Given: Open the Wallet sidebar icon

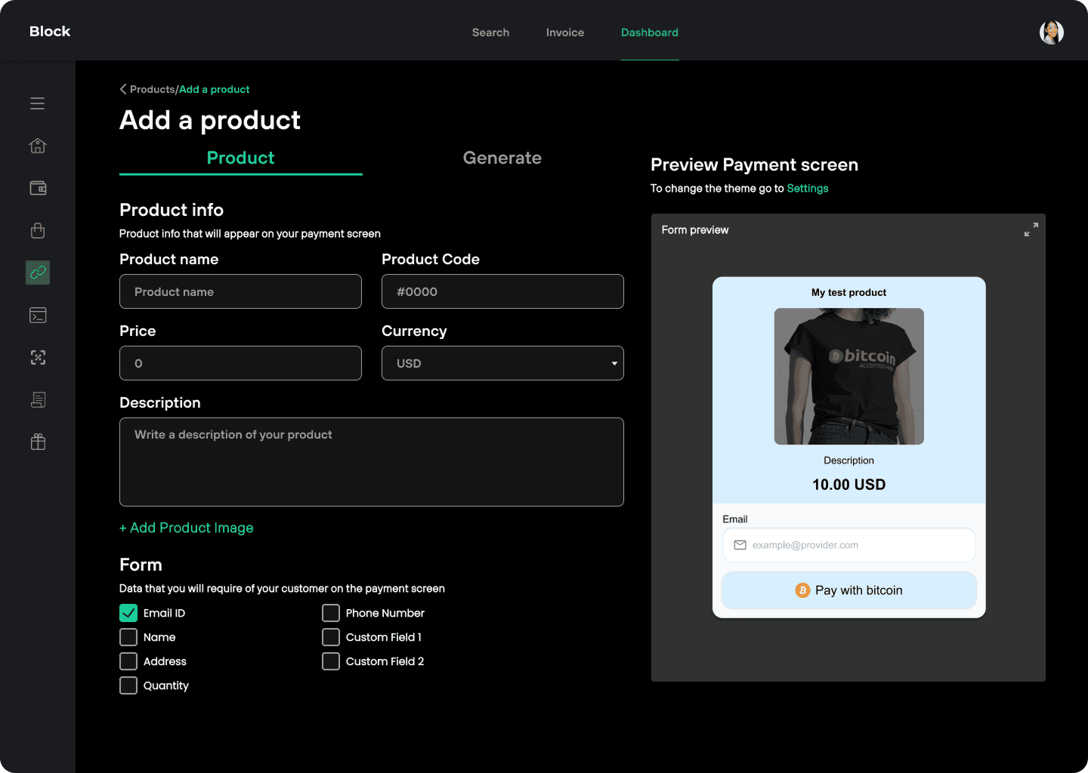Looking at the screenshot, I should point(38,188).
